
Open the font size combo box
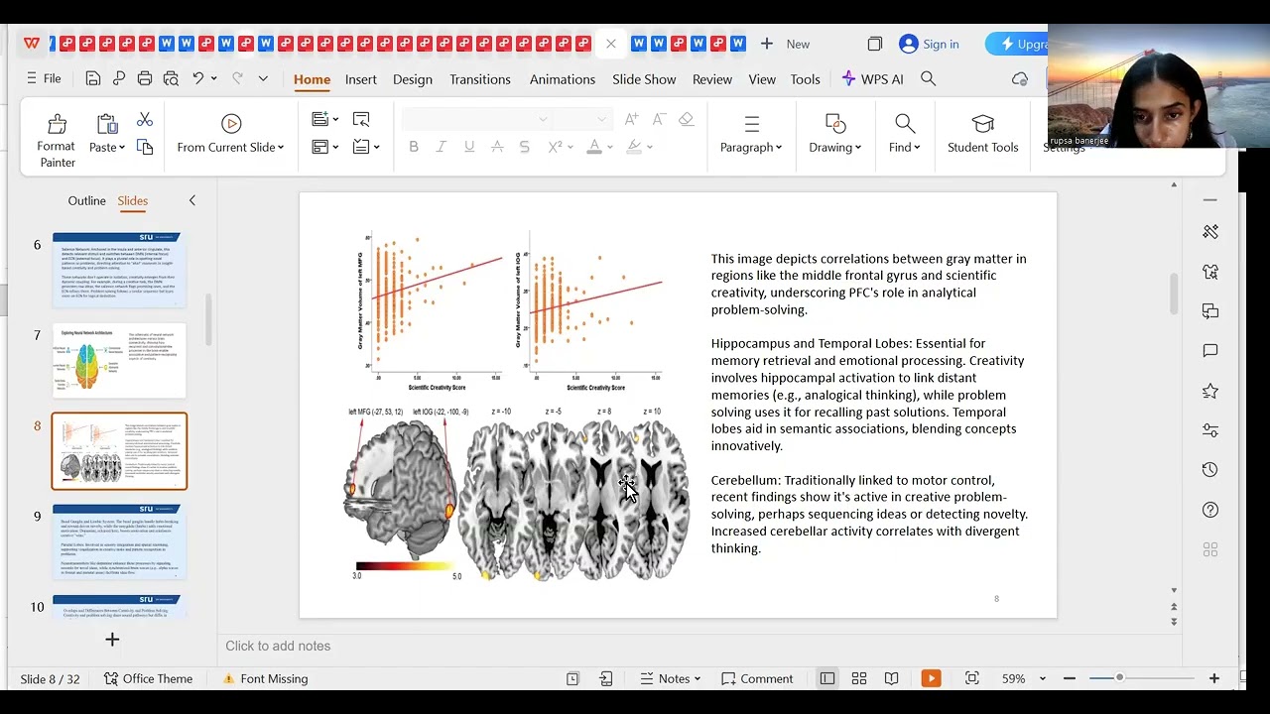click(581, 119)
